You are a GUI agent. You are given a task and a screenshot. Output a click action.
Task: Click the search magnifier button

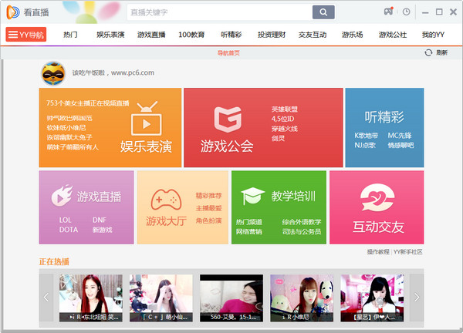323,12
